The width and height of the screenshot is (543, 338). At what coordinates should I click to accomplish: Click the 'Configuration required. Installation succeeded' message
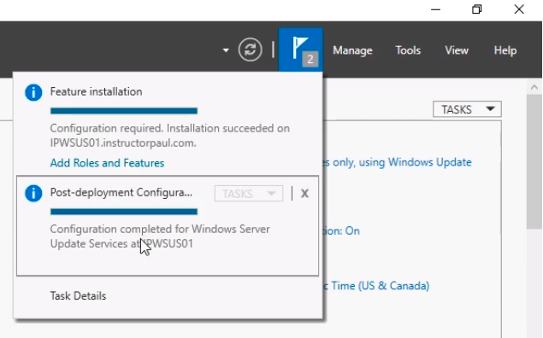[169, 136]
